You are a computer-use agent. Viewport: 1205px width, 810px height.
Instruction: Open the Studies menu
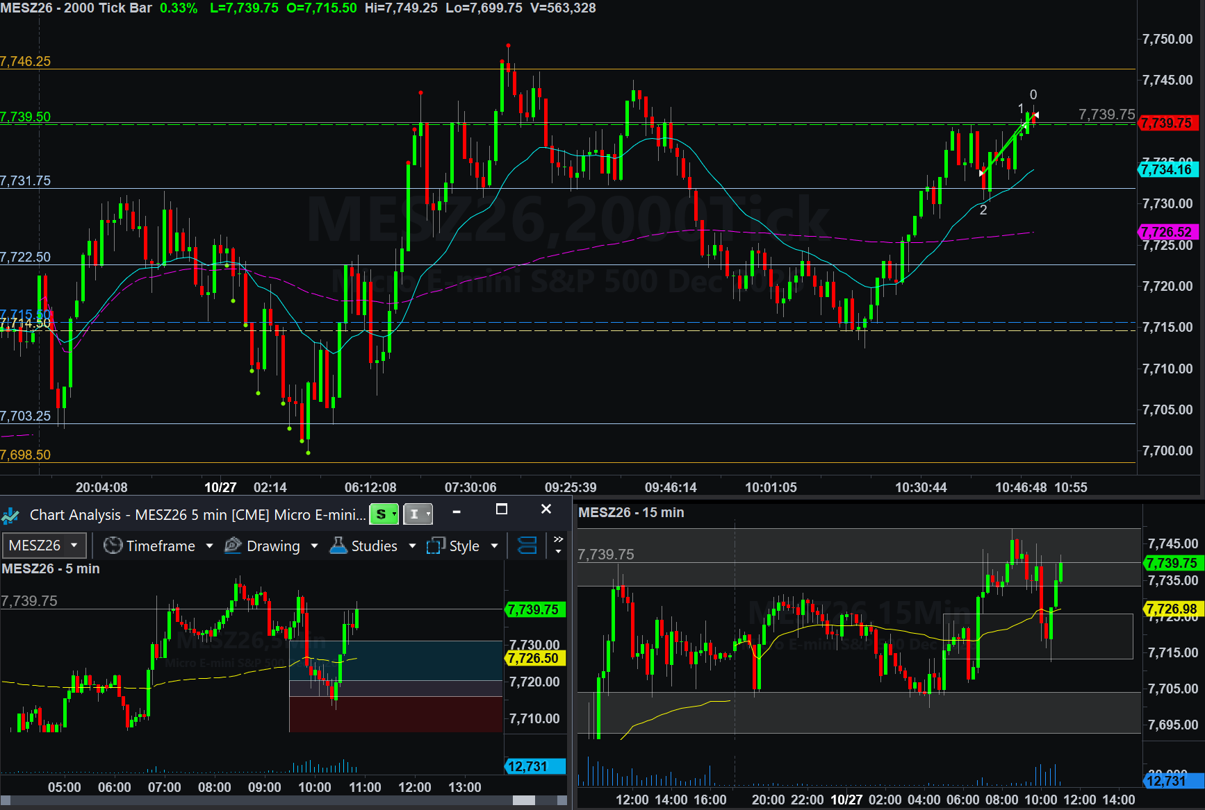[x=373, y=546]
